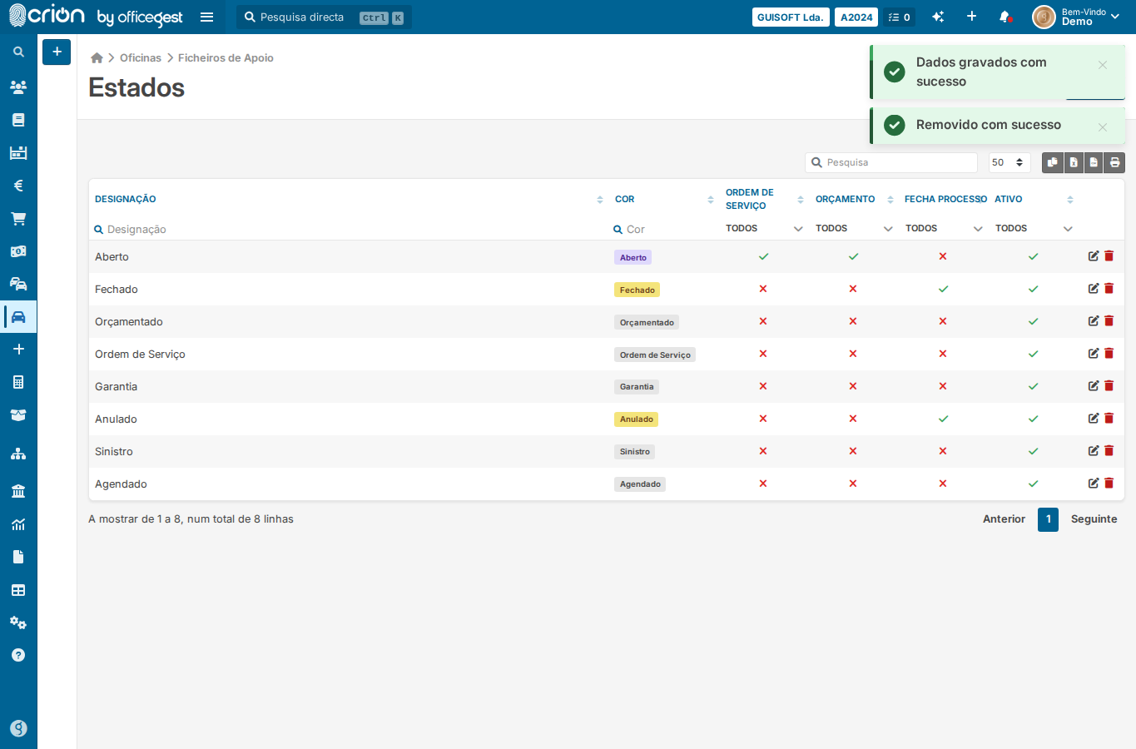
Task: Click the print table button
Action: pos(1114,162)
